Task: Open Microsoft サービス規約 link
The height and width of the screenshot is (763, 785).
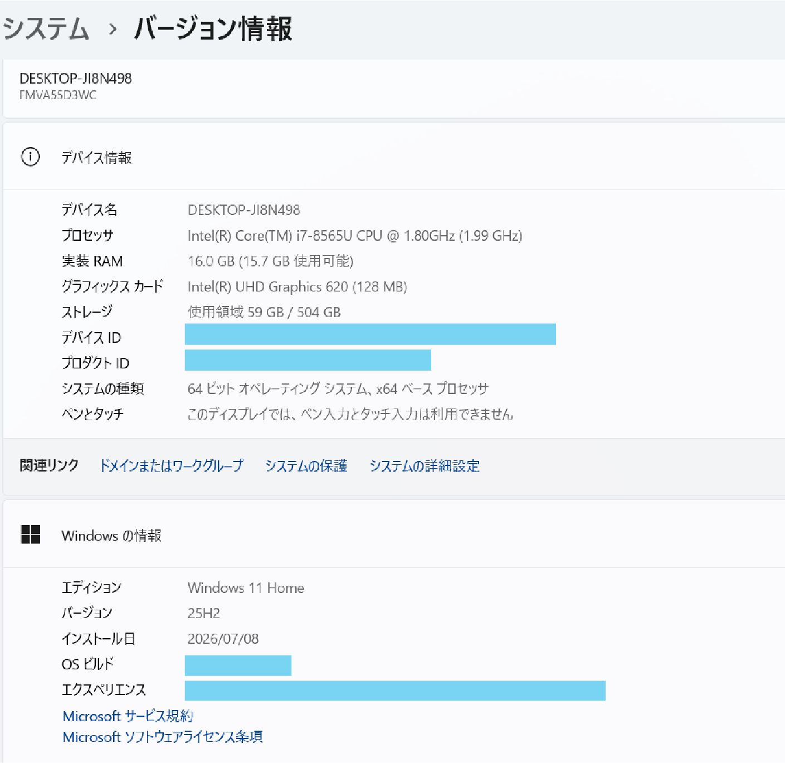Action: [128, 716]
